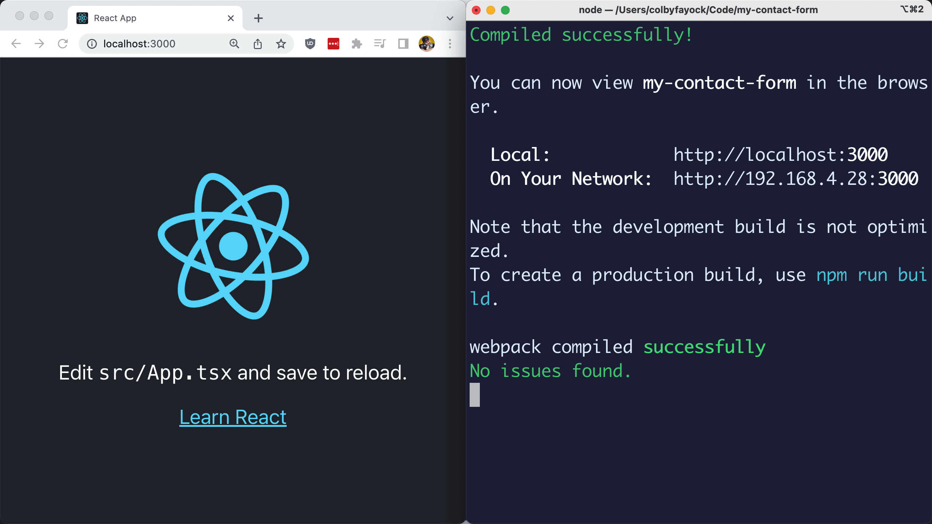Image resolution: width=932 pixels, height=524 pixels.
Task: Close the React App tab
Action: [x=230, y=18]
